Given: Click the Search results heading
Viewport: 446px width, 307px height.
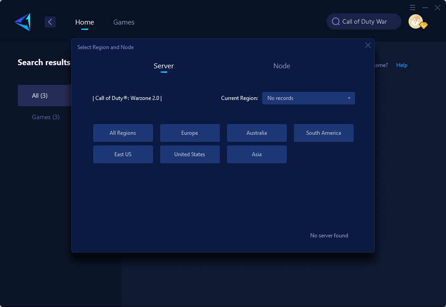Looking at the screenshot, I should [x=44, y=62].
